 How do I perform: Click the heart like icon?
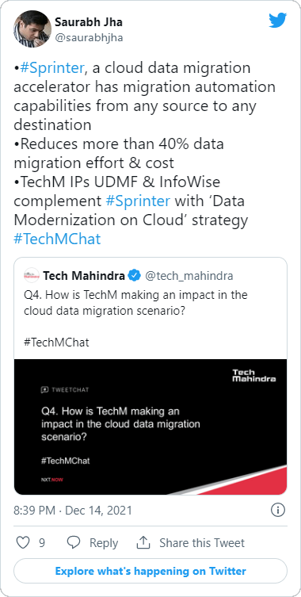click(x=23, y=542)
